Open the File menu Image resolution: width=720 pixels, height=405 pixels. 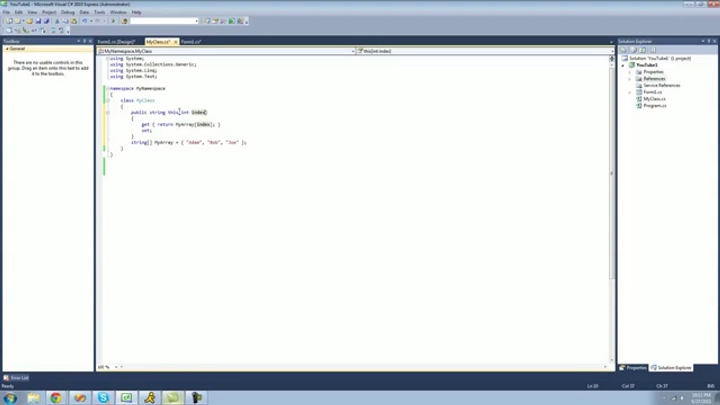pos(6,12)
